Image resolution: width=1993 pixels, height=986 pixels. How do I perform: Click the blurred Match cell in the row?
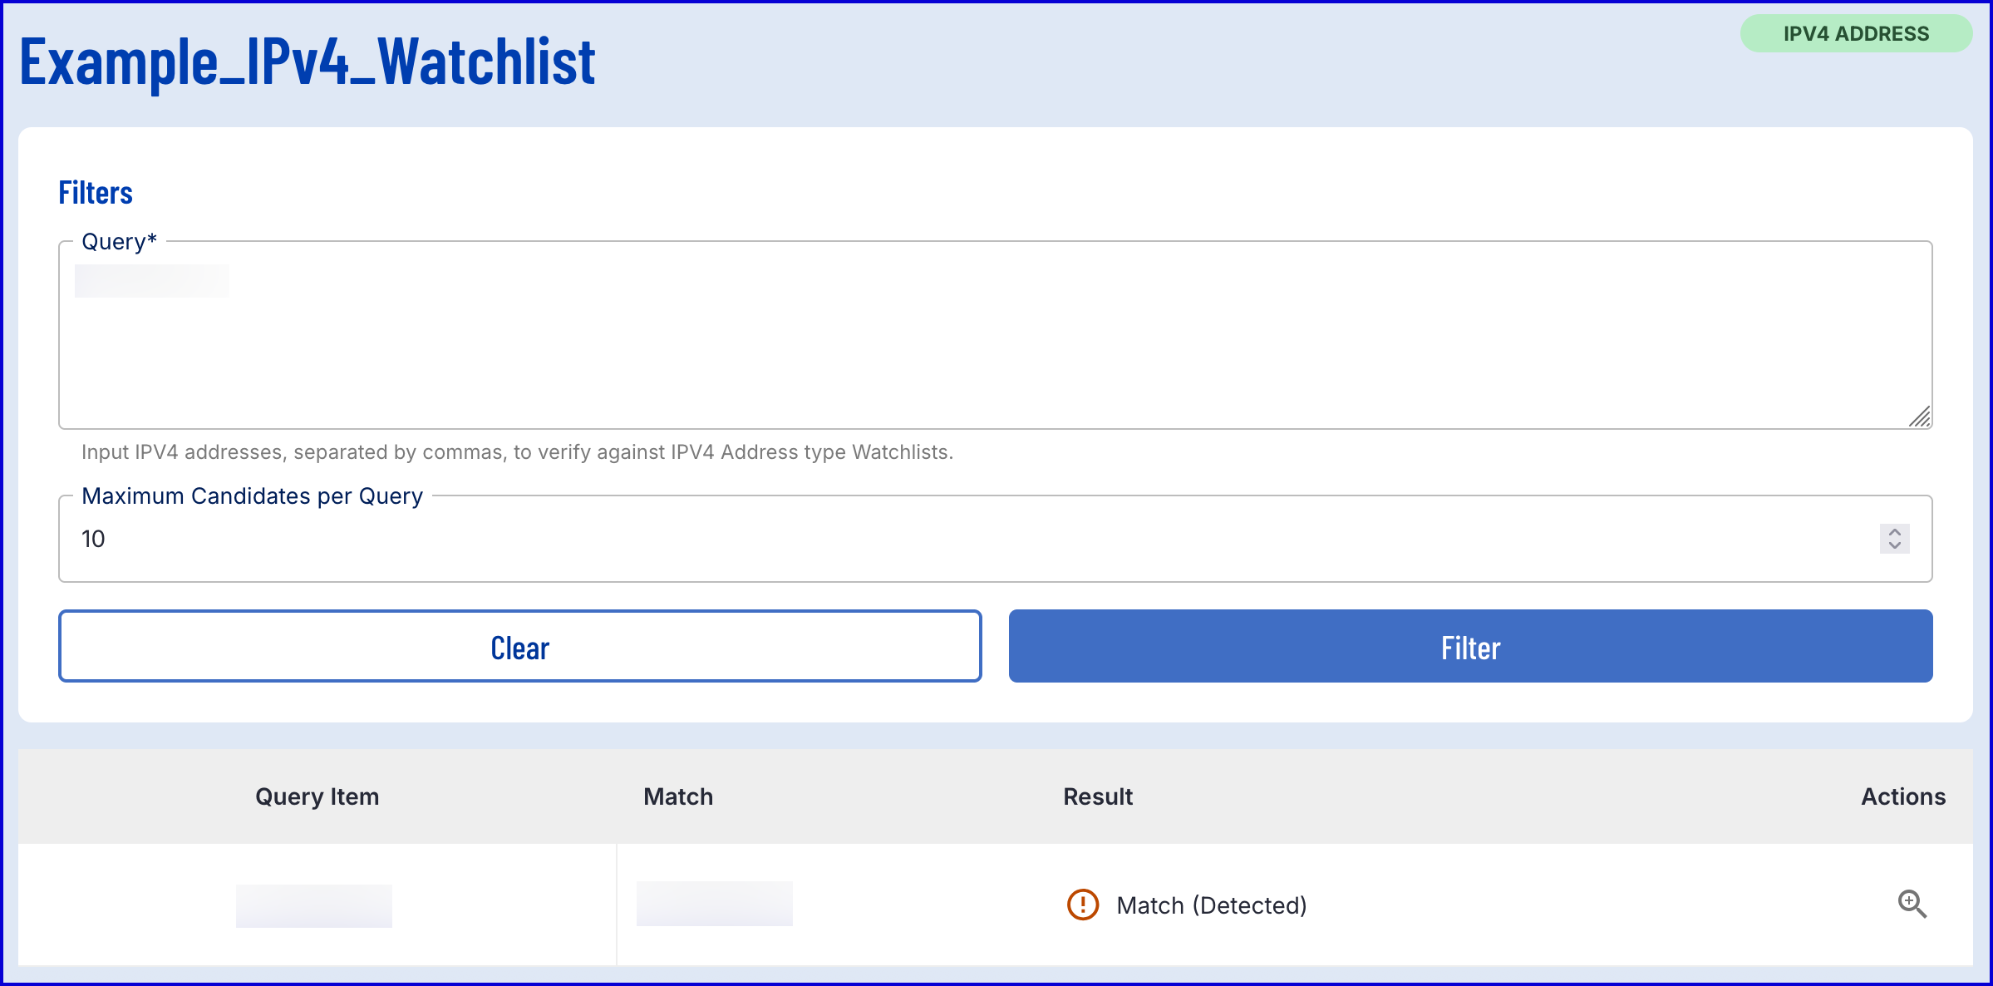click(714, 904)
